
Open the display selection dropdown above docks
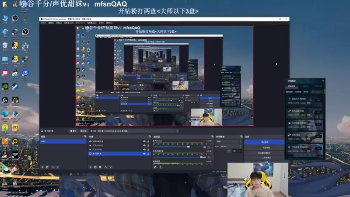tap(138, 131)
